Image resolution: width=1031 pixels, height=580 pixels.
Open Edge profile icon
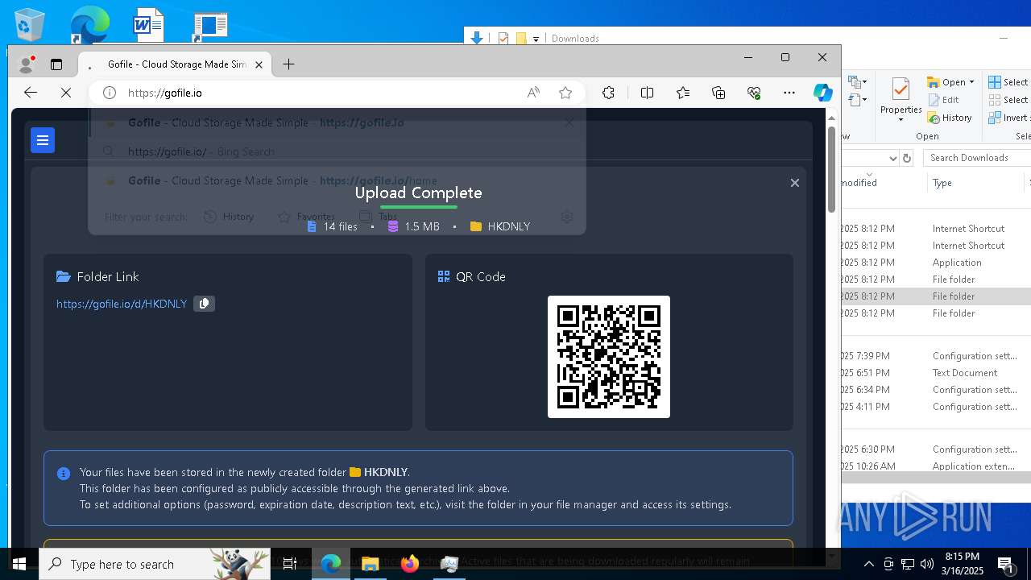tap(27, 64)
